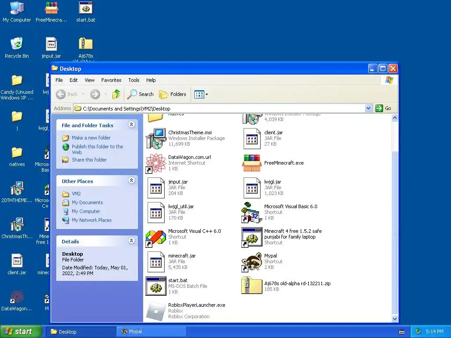Image resolution: width=451 pixels, height=338 pixels.
Task: Expand the Forward history dropdown arrow
Action: 106,94
